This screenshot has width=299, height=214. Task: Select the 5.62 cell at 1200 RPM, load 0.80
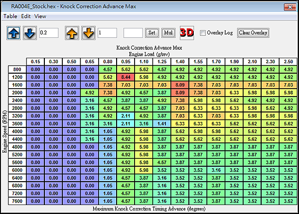(108, 77)
